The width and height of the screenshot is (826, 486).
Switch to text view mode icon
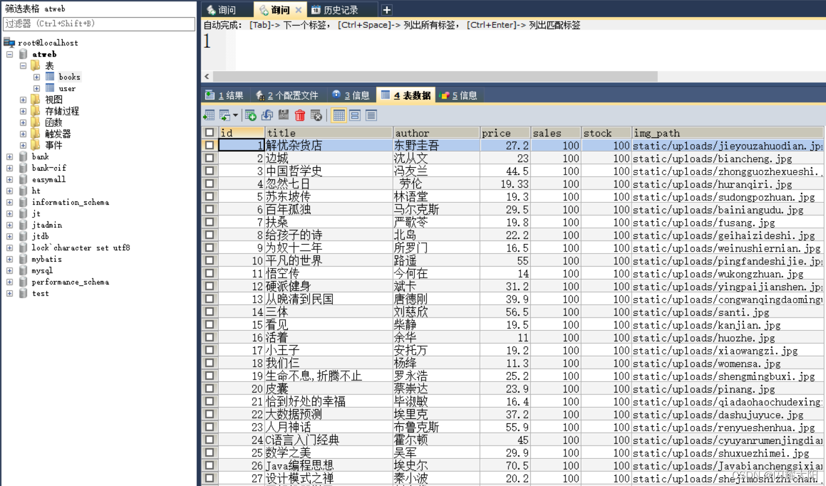[x=371, y=115]
